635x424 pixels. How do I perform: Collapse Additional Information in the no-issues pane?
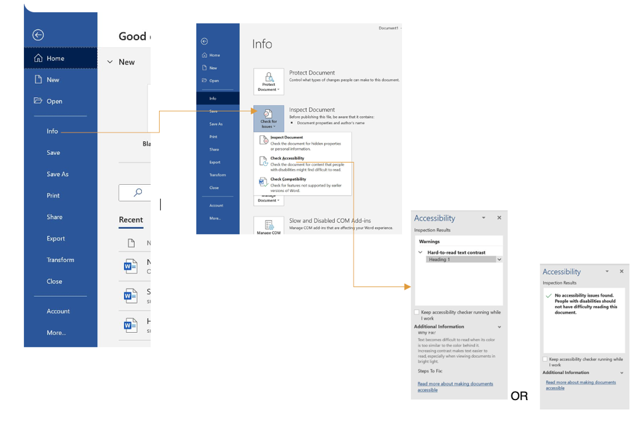[x=622, y=373]
